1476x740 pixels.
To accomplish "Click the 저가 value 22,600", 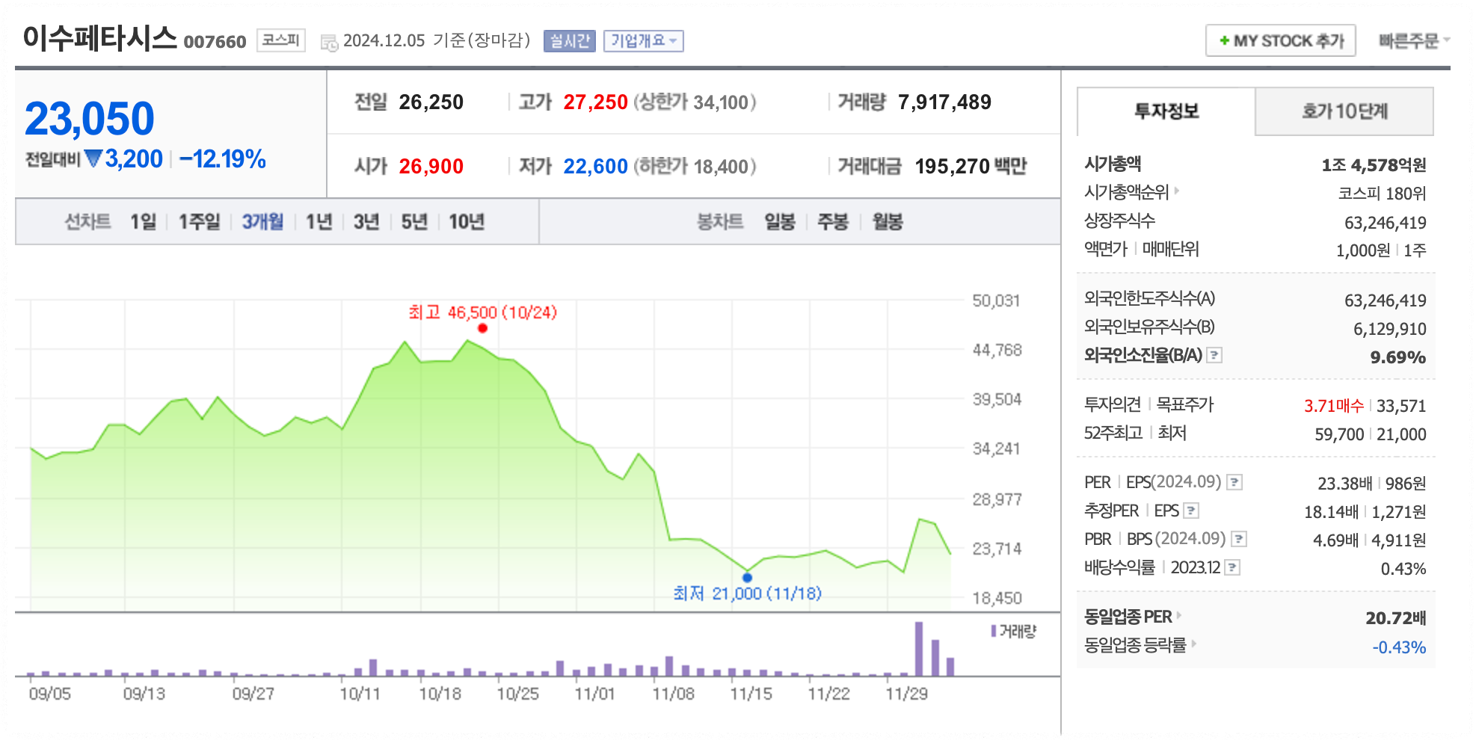I will 596,166.
